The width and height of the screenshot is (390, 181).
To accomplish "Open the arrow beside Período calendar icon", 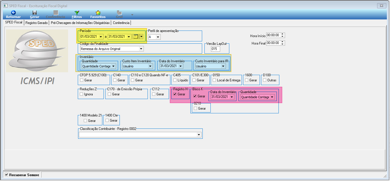I will (x=141, y=37).
